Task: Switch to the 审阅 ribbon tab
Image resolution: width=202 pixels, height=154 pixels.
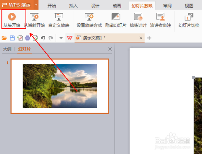Action: coord(167,6)
